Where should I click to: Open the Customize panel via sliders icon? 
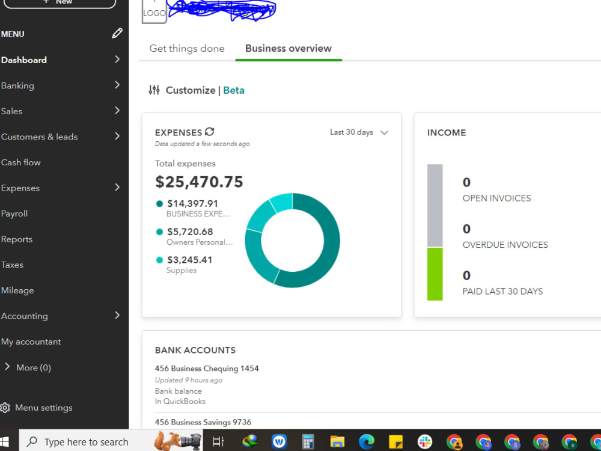point(154,90)
